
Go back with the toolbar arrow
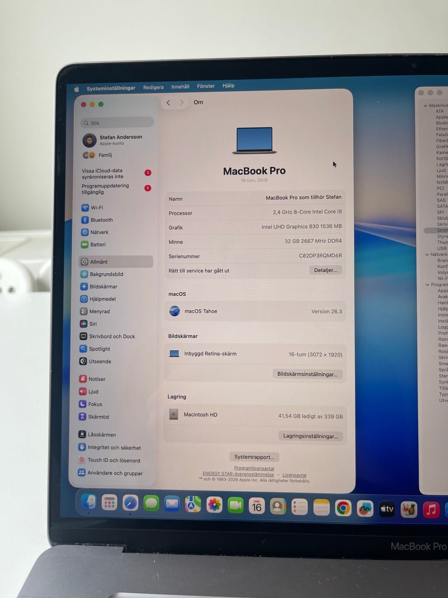[168, 103]
